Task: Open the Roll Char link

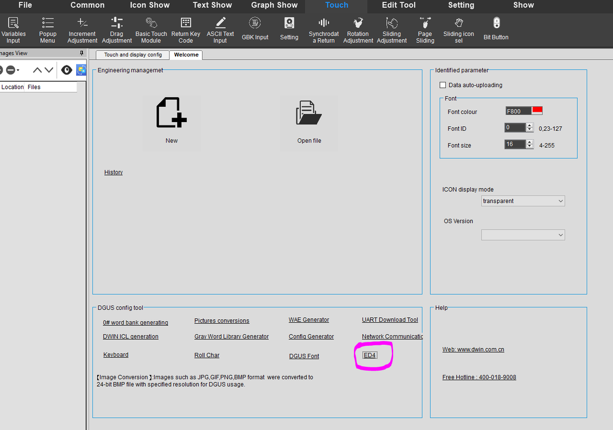Action: [x=207, y=355]
